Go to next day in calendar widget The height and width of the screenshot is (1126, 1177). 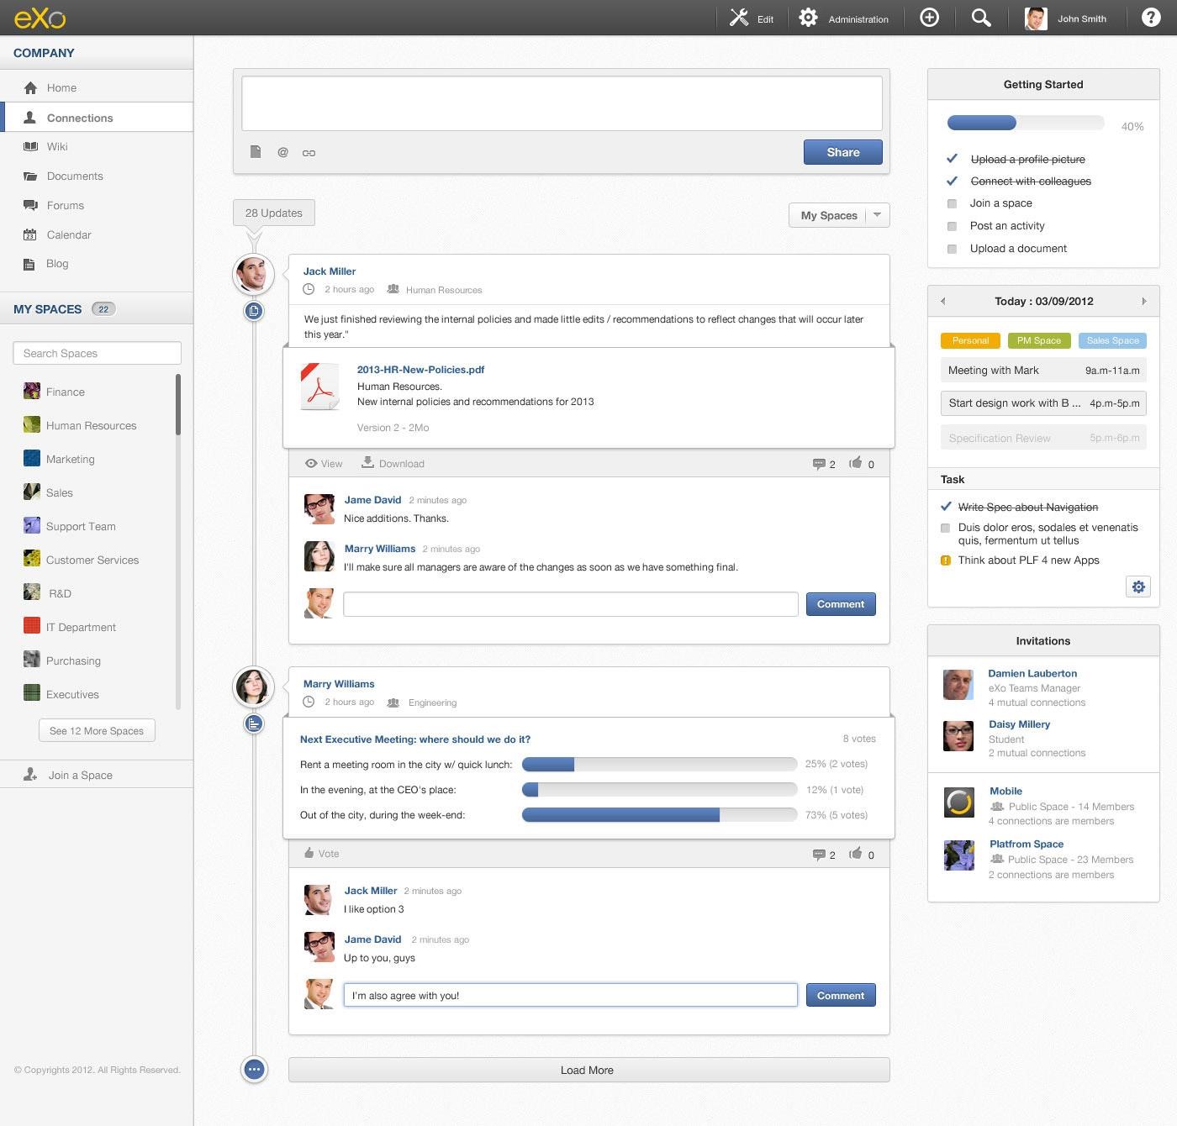(x=1143, y=301)
